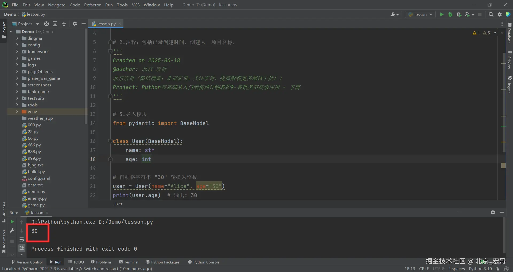The width and height of the screenshot is (513, 272).
Task: Open editor tab options three-dot menu
Action: pos(502,24)
